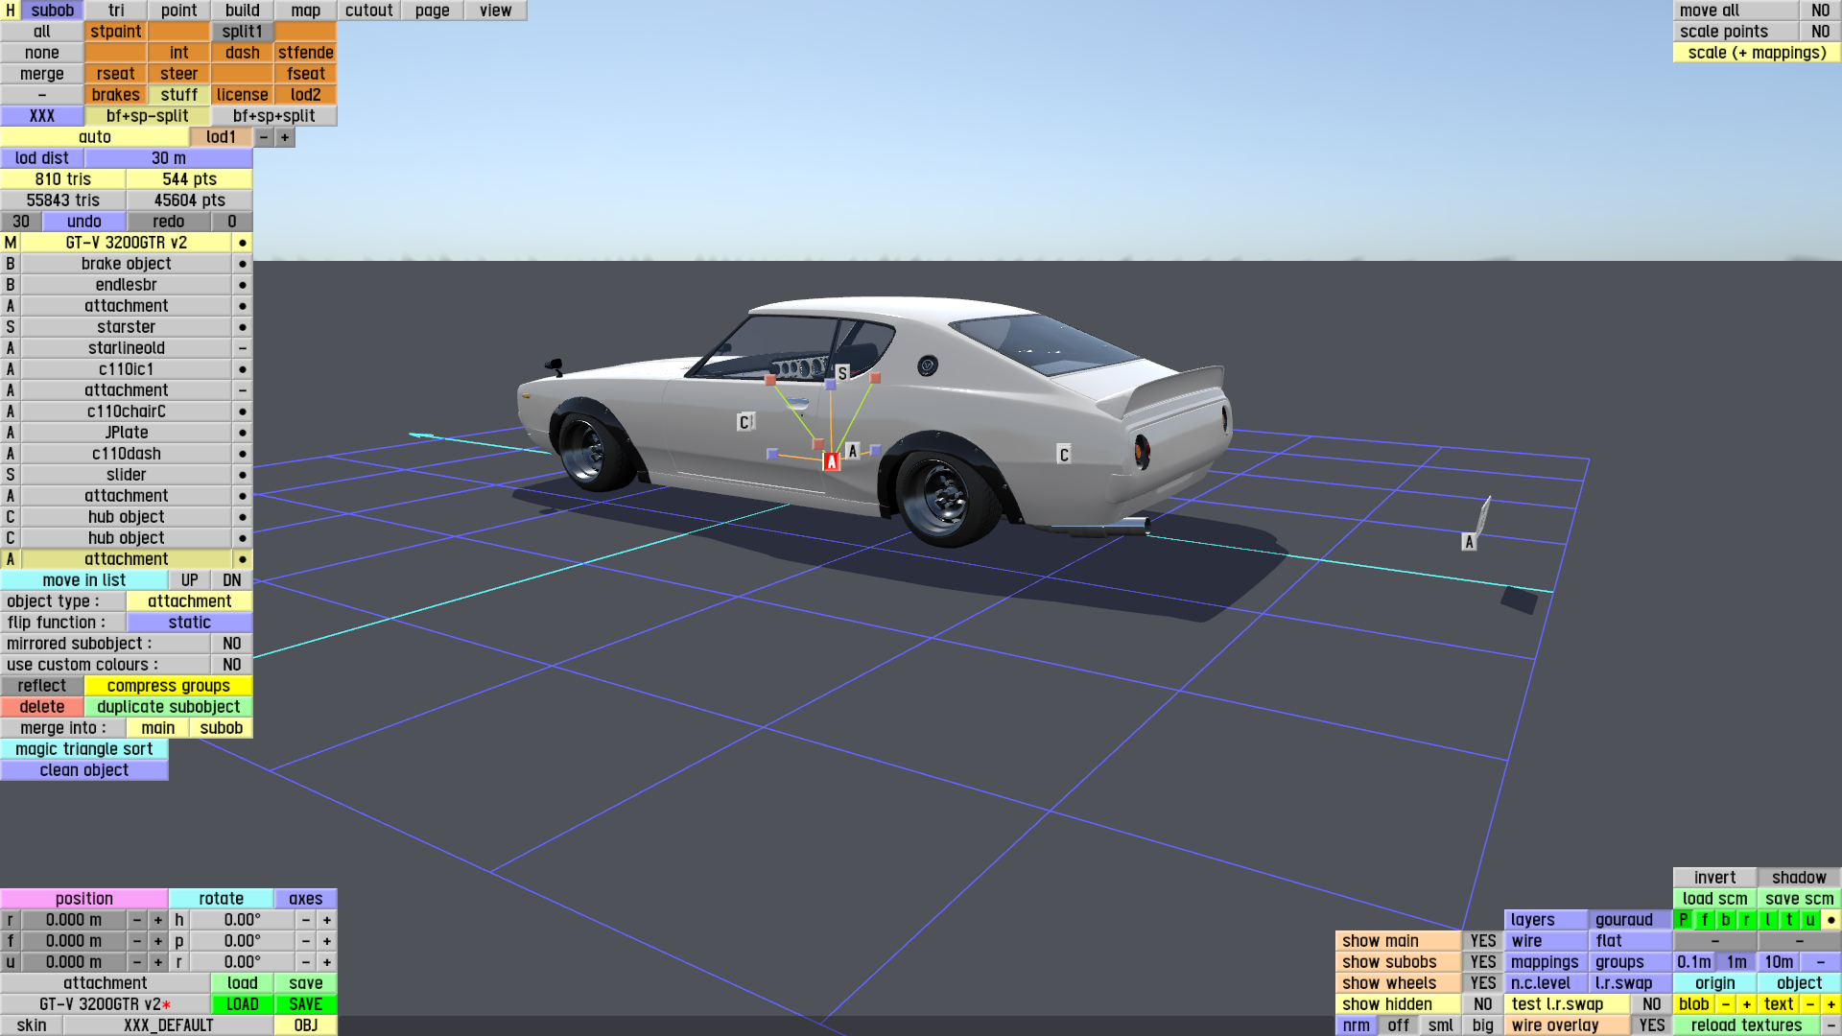The width and height of the screenshot is (1842, 1036).
Task: Toggle show hidden NO setting
Action: pyautogui.click(x=1482, y=1004)
